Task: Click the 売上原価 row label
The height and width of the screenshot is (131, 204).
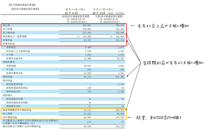Action: pos(8,29)
